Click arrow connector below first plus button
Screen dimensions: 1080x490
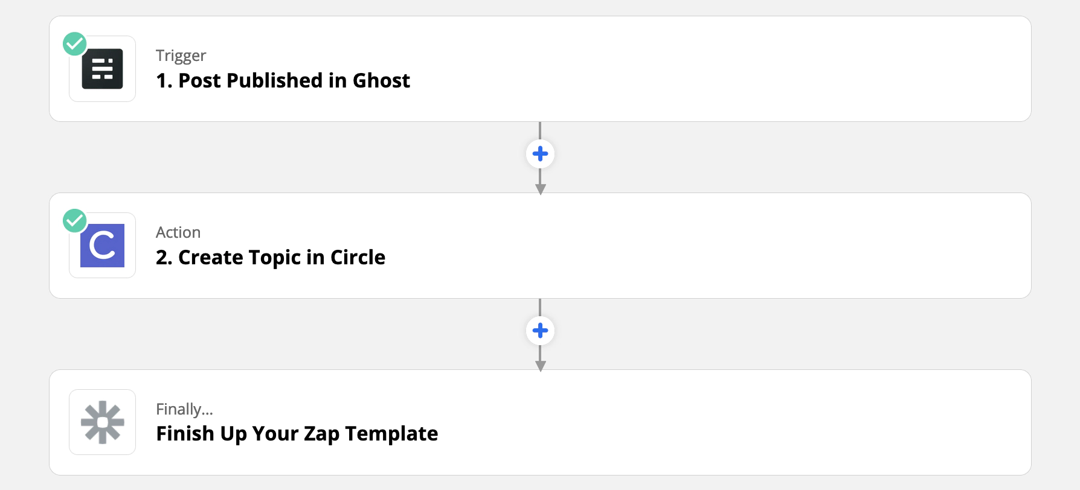tap(541, 183)
